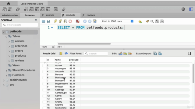Viewport: 195px width, 109px height.
Task: Open account settings circle icon
Action: click(x=183, y=9)
